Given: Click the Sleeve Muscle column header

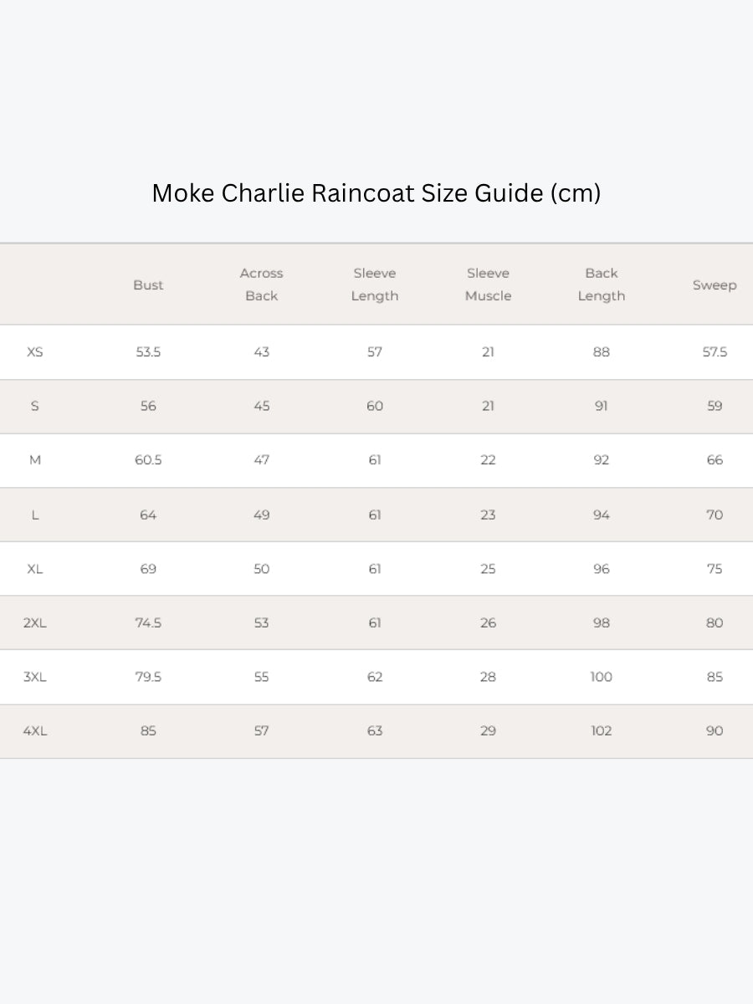Looking at the screenshot, I should click(x=488, y=284).
